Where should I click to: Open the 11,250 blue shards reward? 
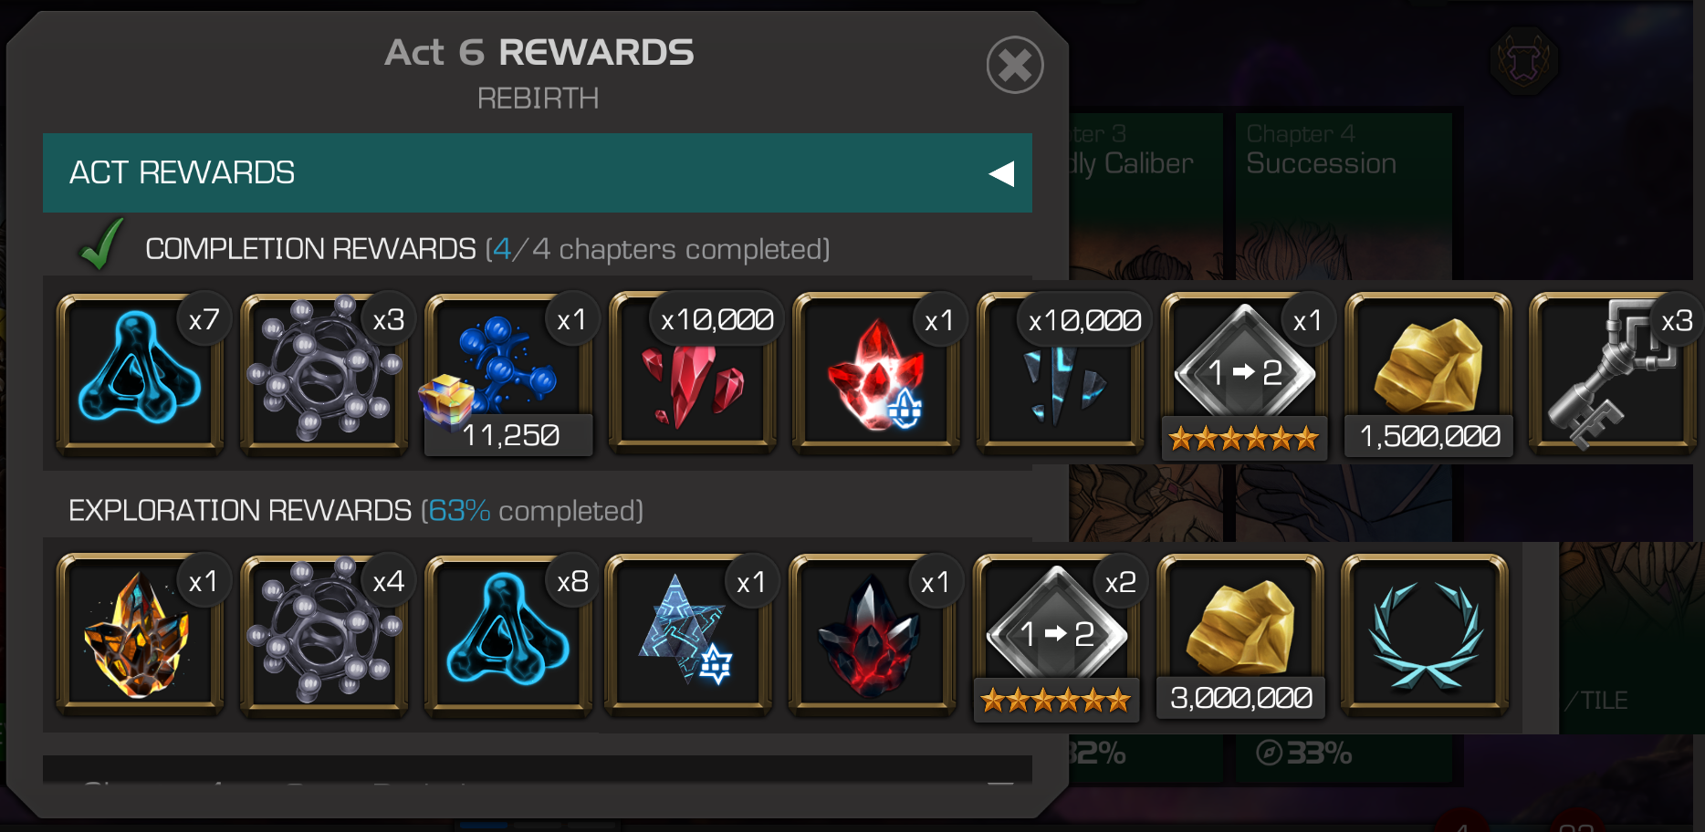(x=508, y=374)
